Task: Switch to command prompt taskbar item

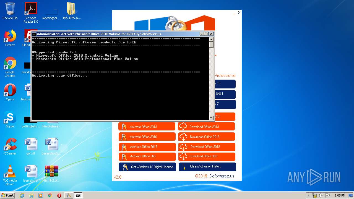Action: pos(78,195)
